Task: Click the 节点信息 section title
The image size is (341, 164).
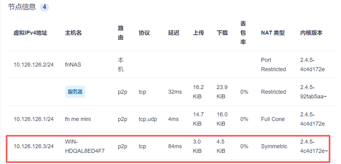Action: click(x=22, y=7)
